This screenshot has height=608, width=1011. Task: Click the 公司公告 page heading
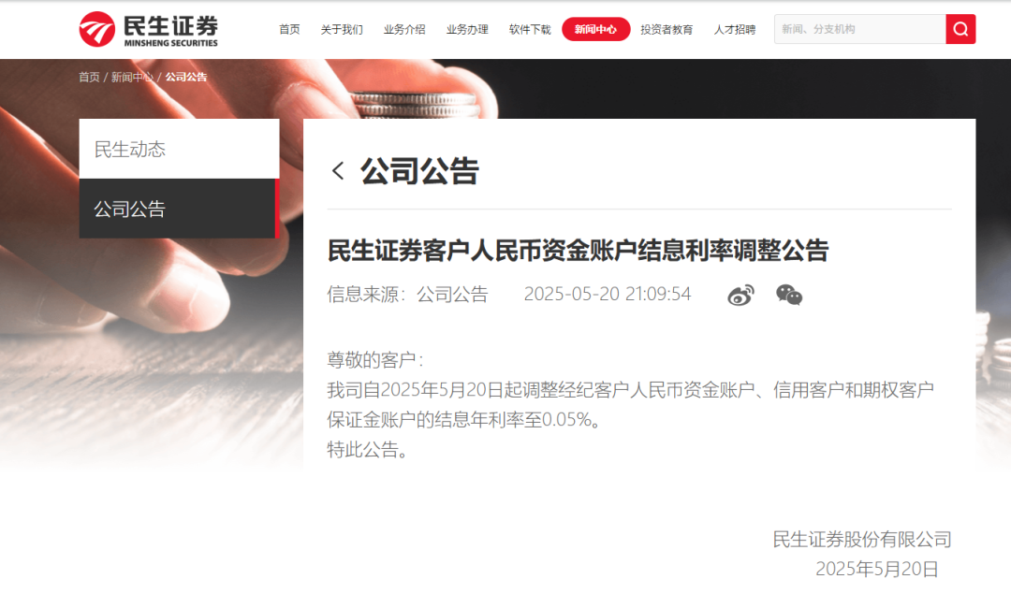[x=419, y=171]
